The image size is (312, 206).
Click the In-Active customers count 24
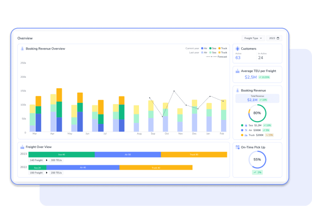pyautogui.click(x=261, y=58)
